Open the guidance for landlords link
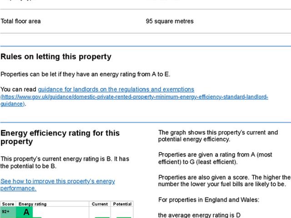 116,90
